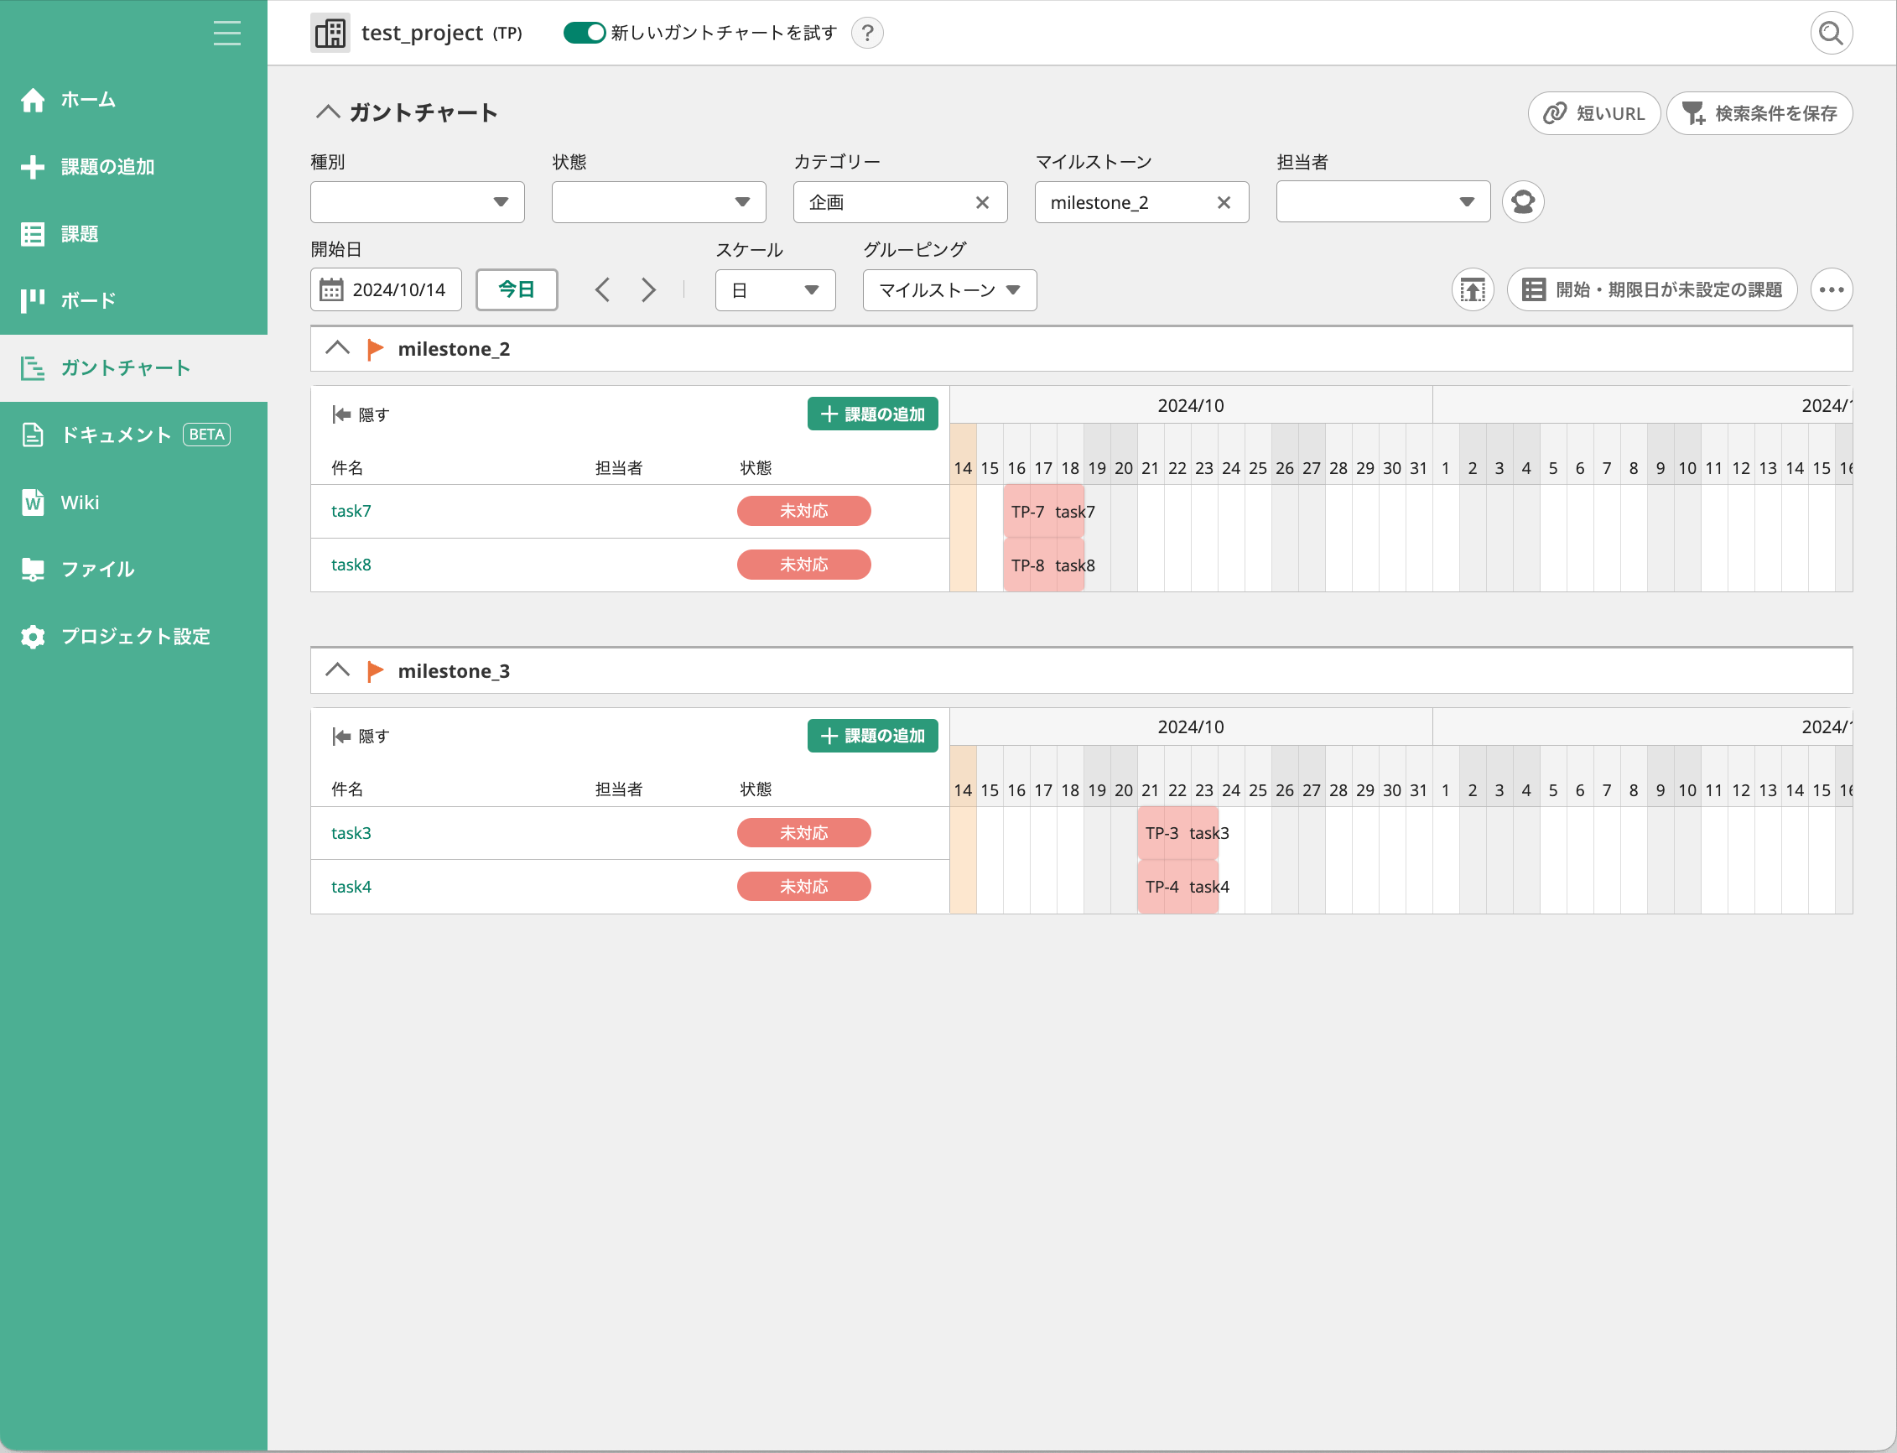Viewport: 1897px width, 1453px height.
Task: Clear the 企画 category filter
Action: tap(982, 202)
